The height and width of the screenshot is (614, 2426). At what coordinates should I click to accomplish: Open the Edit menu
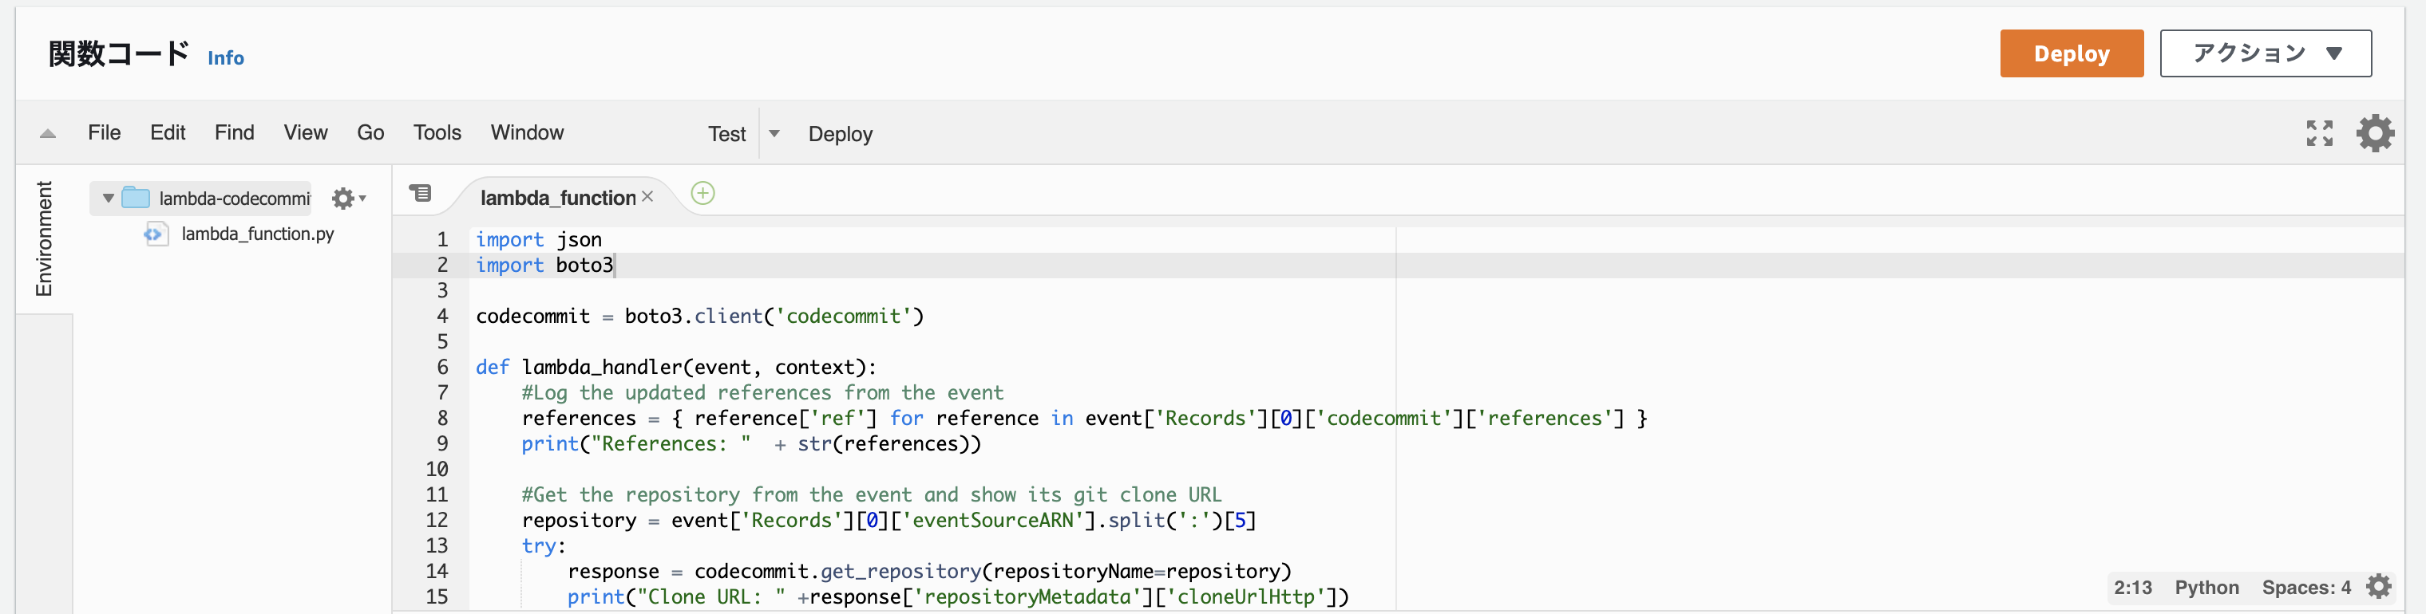[x=168, y=132]
